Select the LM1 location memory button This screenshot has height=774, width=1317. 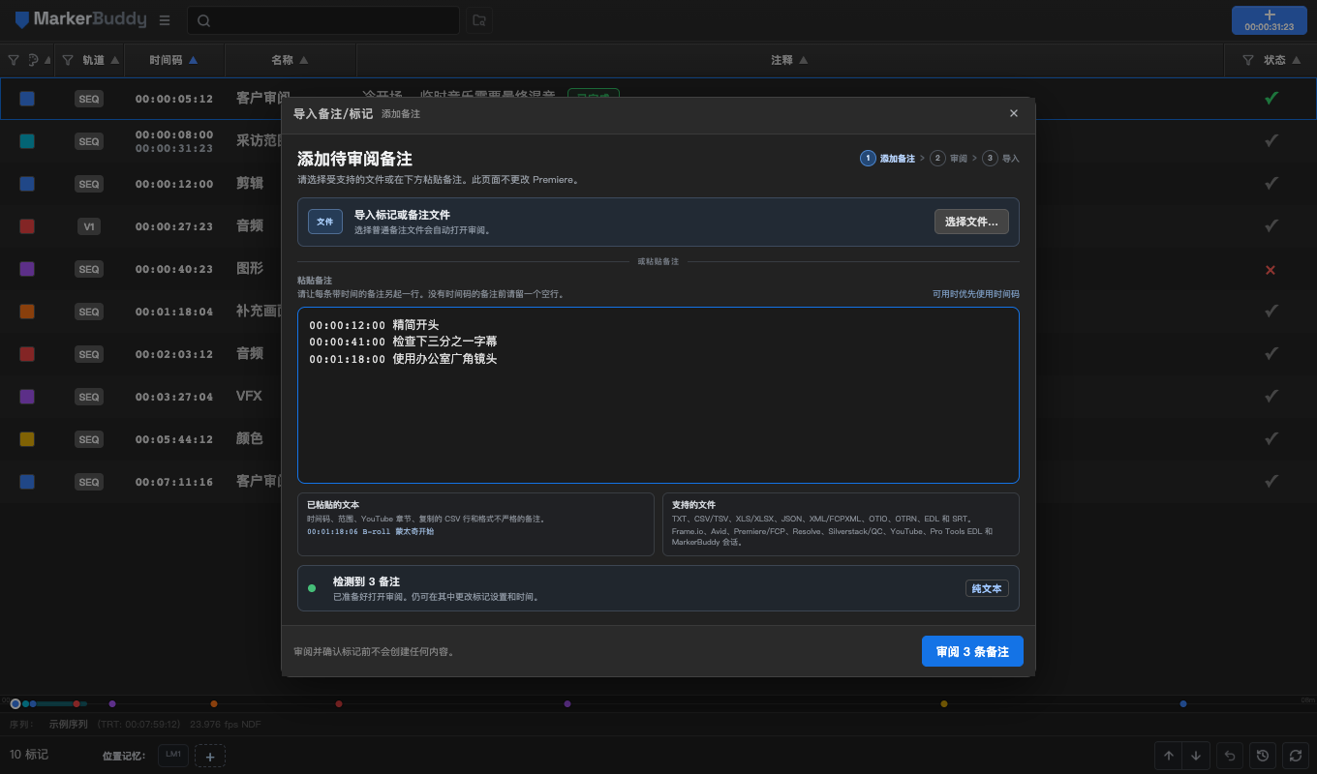[x=173, y=755]
